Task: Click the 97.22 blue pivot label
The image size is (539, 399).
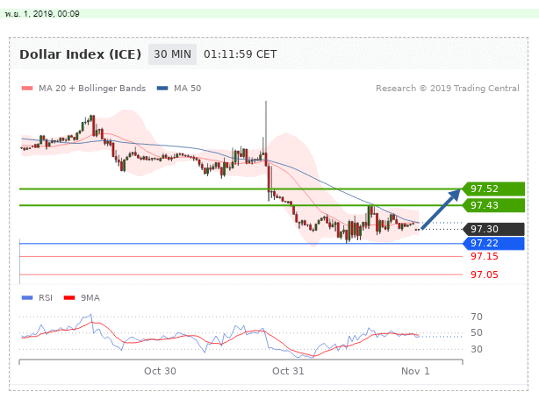Action: pos(493,244)
